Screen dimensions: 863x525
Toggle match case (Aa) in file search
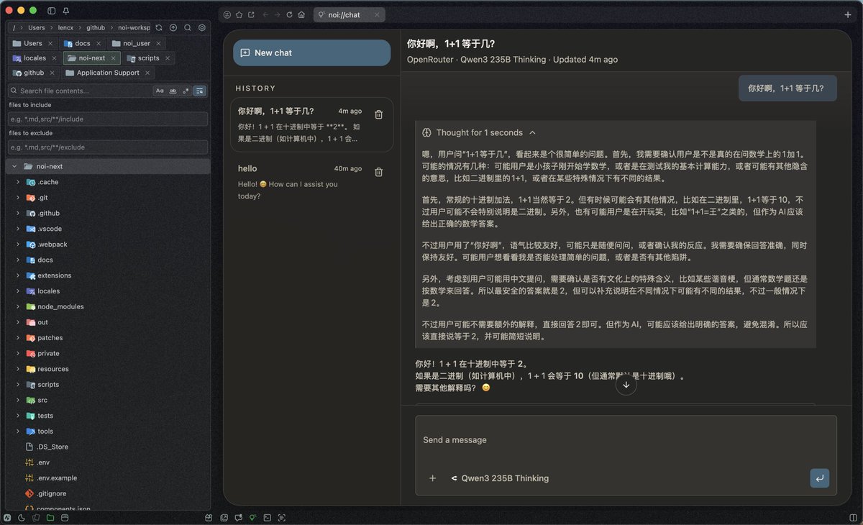coord(160,91)
